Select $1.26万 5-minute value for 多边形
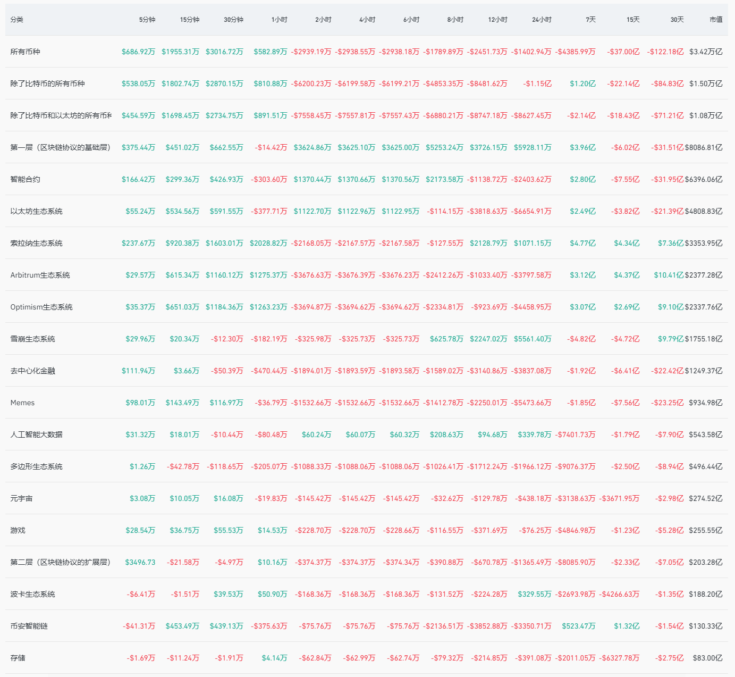This screenshot has width=735, height=677. (x=142, y=466)
